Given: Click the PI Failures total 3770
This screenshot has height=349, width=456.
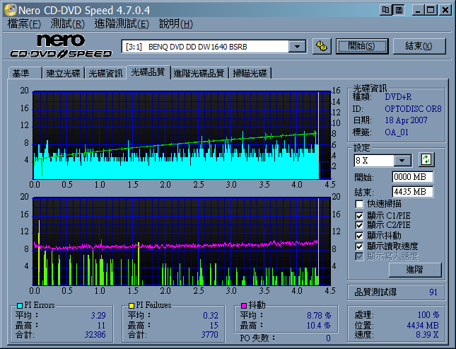Looking at the screenshot, I should pyautogui.click(x=209, y=334).
